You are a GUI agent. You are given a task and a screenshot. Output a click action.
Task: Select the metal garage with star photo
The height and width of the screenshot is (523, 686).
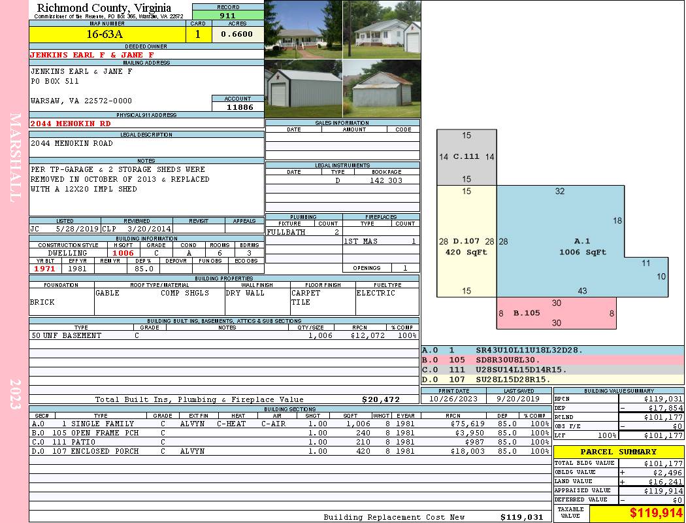[303, 89]
